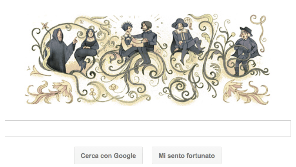Screen dimensions: 296x167
Task: Click the pale curled leaf at far left
Action: pyautogui.click(x=36, y=71)
